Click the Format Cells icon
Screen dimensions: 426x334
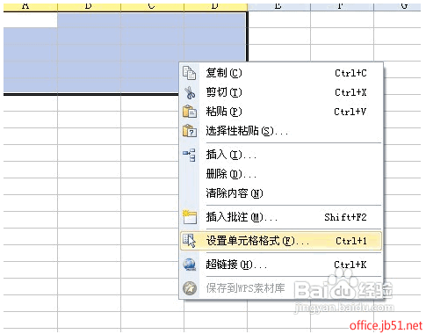190,241
